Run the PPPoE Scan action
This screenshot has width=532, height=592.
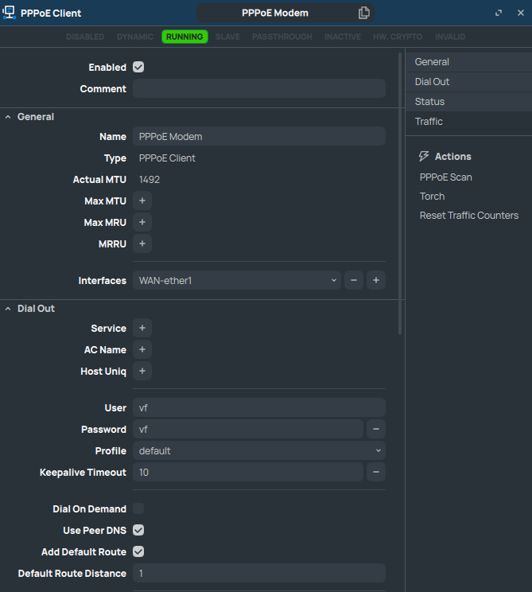(x=446, y=177)
